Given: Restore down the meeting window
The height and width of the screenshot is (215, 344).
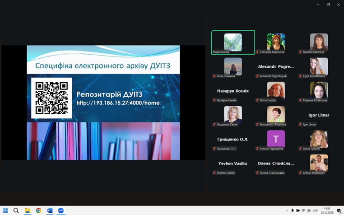Looking at the screenshot, I should [328, 5].
